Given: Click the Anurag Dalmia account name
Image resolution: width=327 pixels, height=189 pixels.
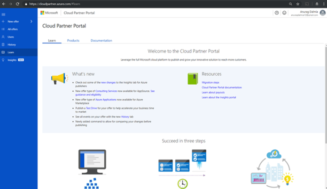Looking at the screenshot, I should click(x=309, y=12).
